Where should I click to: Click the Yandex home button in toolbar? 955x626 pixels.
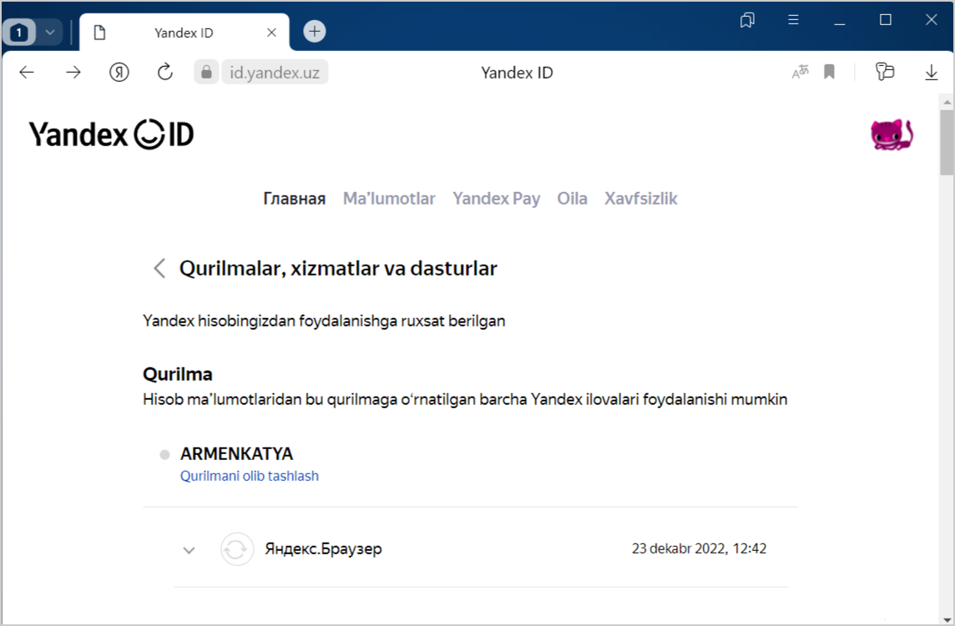[119, 73]
